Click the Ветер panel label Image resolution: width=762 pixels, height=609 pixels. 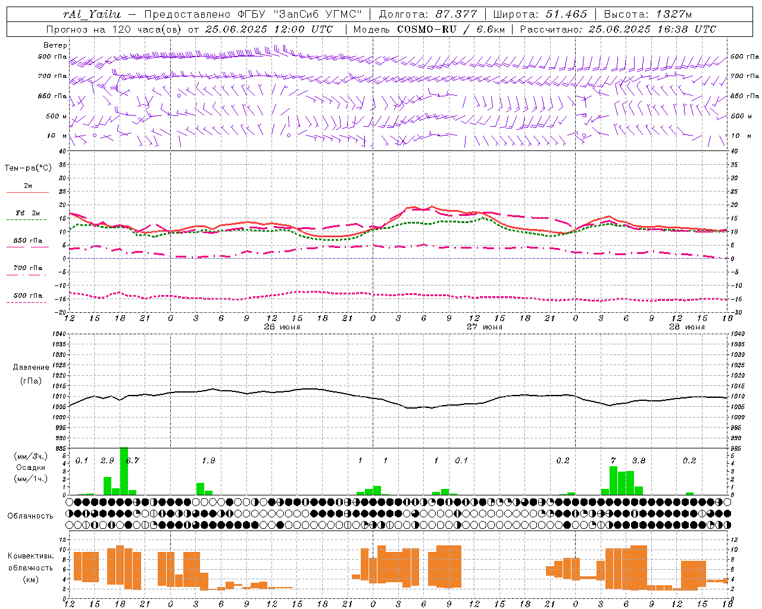tap(55, 45)
